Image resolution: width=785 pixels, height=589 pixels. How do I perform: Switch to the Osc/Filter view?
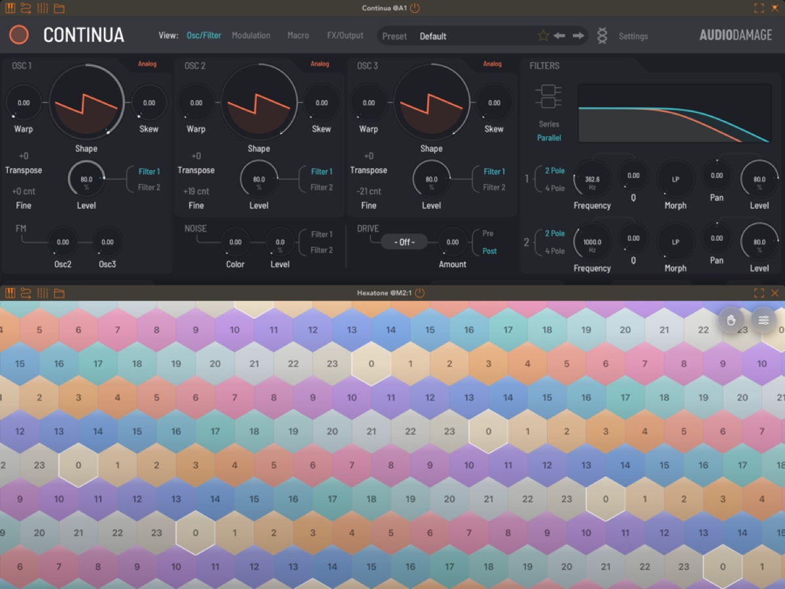click(204, 35)
